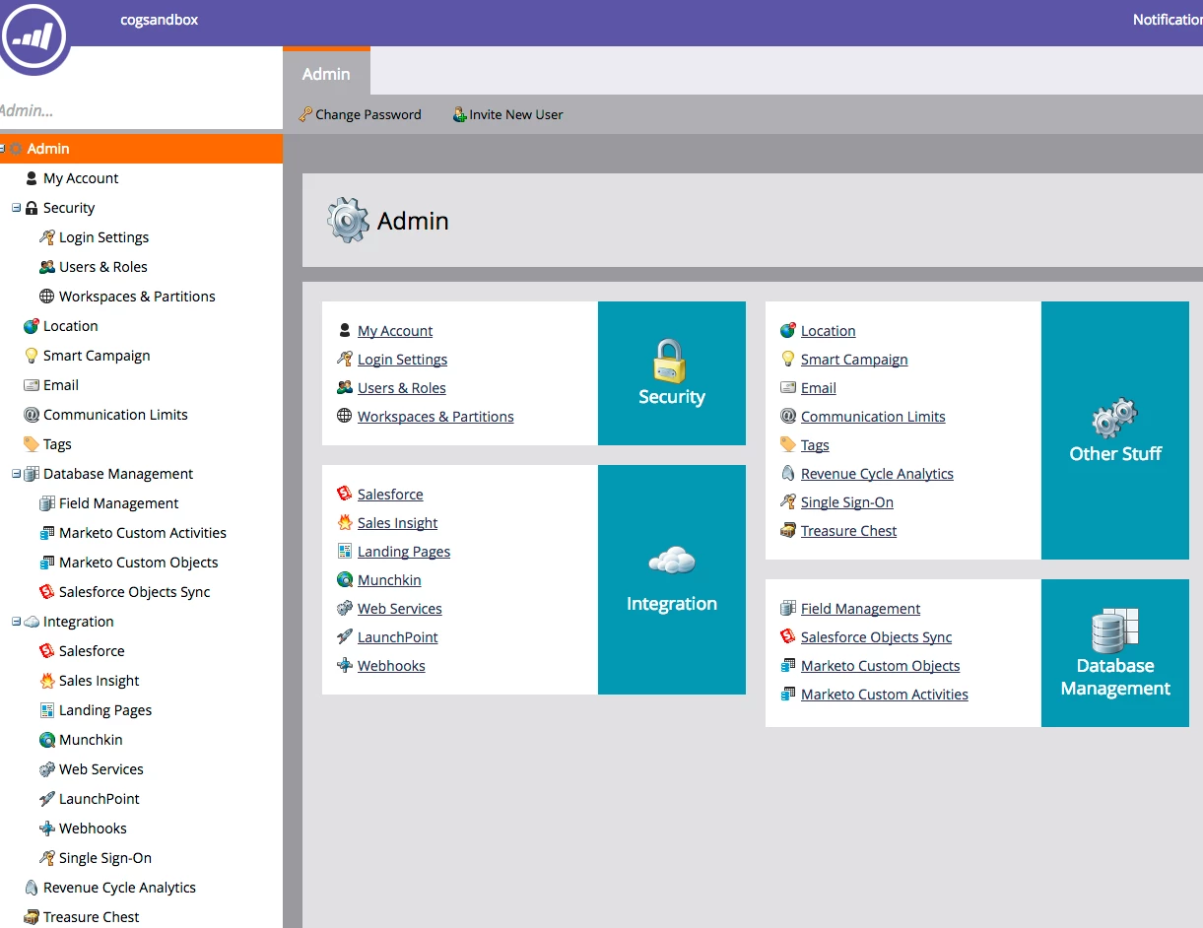This screenshot has height=928, width=1203.
Task: Click Change Password in toolbar
Action: click(x=361, y=115)
